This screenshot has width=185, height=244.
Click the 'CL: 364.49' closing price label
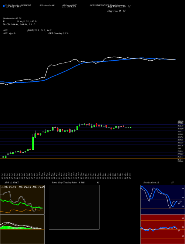coord(69,7)
